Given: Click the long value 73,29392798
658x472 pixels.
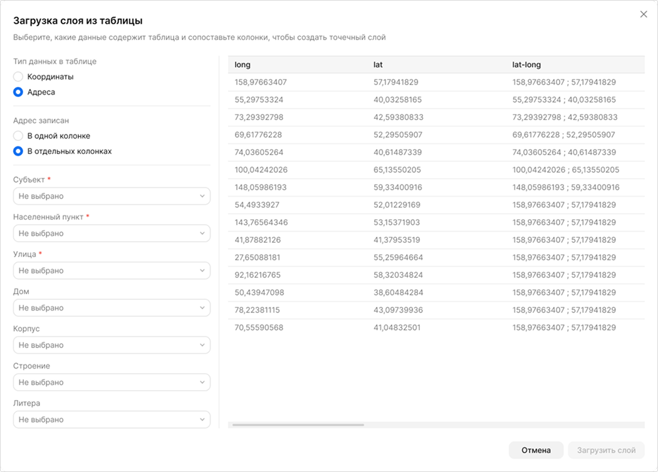Looking at the screenshot, I should [259, 118].
